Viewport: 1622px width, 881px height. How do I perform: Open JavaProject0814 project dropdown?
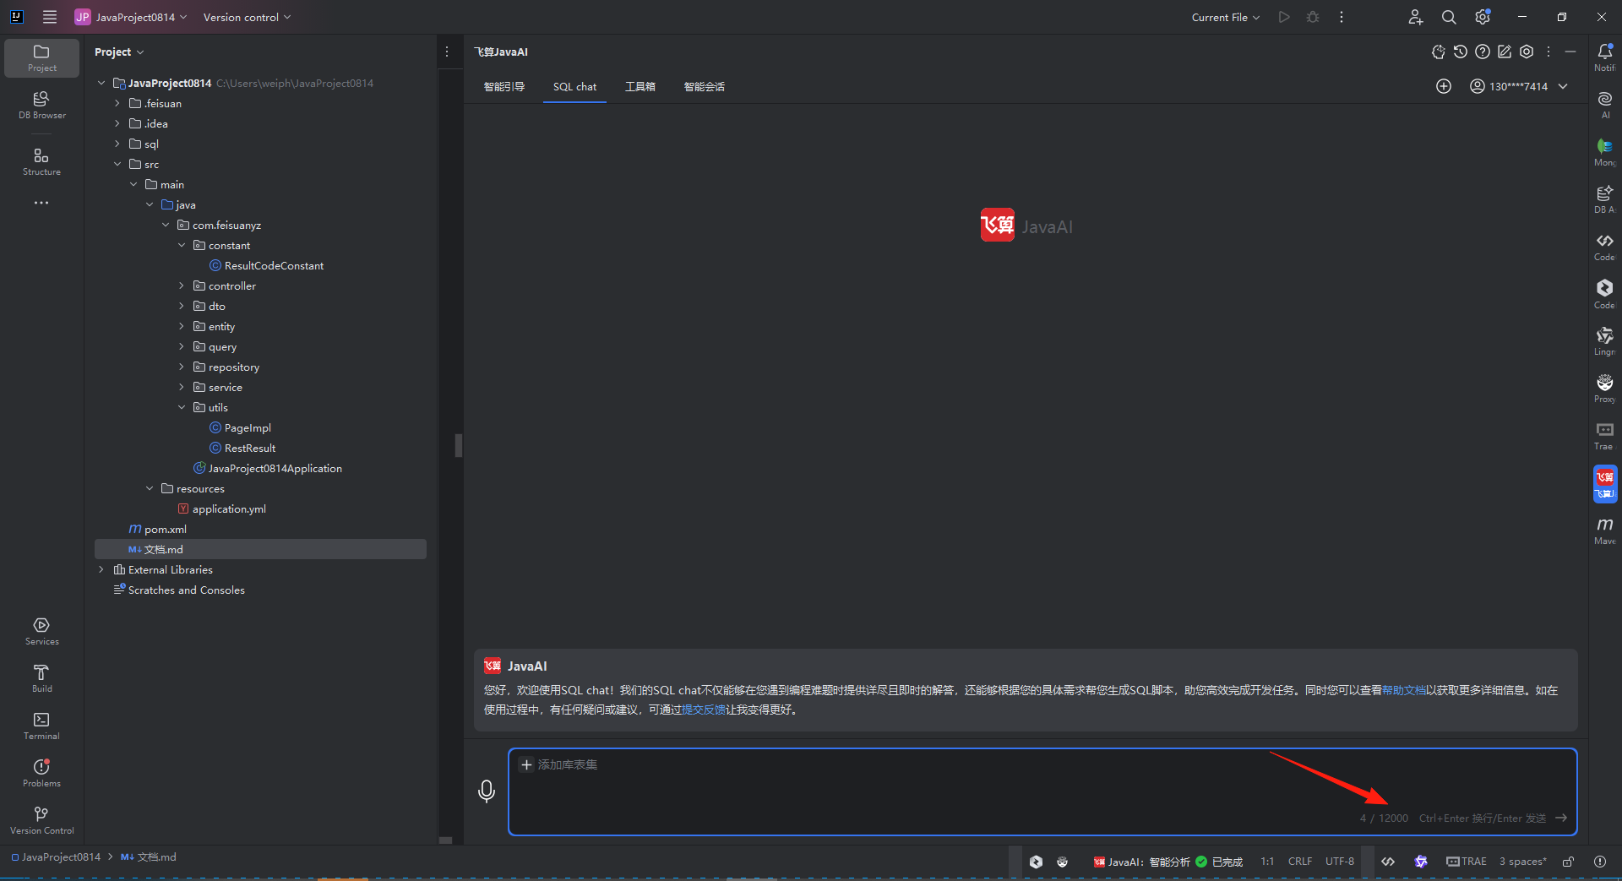132,17
